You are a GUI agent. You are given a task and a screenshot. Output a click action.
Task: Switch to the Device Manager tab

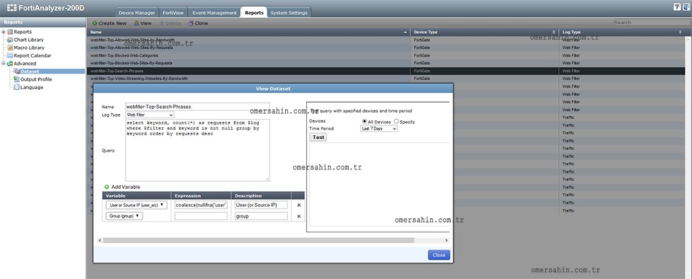pyautogui.click(x=137, y=13)
